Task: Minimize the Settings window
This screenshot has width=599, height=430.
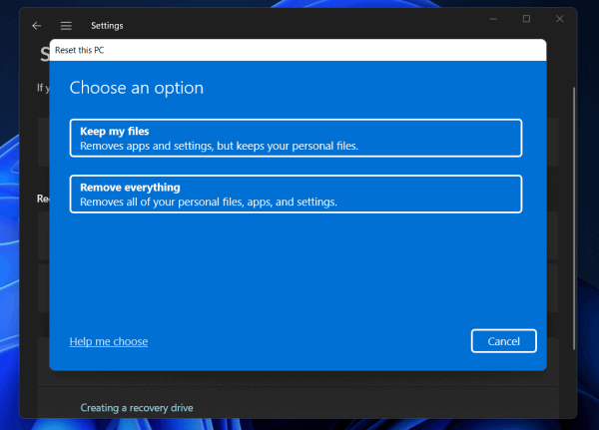Action: 493,19
